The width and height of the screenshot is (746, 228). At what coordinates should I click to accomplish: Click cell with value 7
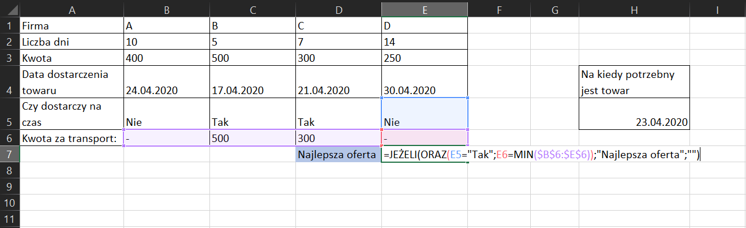click(x=339, y=42)
